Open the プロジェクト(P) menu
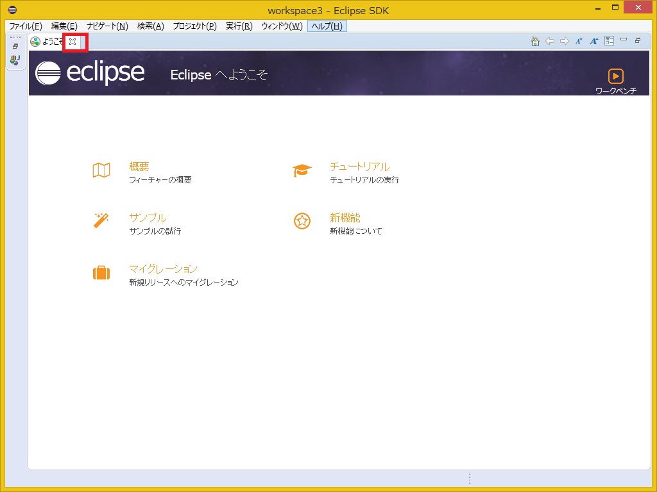Image resolution: width=657 pixels, height=492 pixels. click(x=195, y=26)
